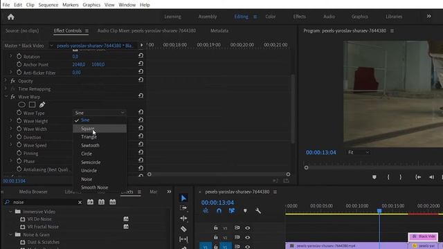Toggle animation stopwatch for Pinning
This screenshot has width=443, height=249.
(x=19, y=153)
